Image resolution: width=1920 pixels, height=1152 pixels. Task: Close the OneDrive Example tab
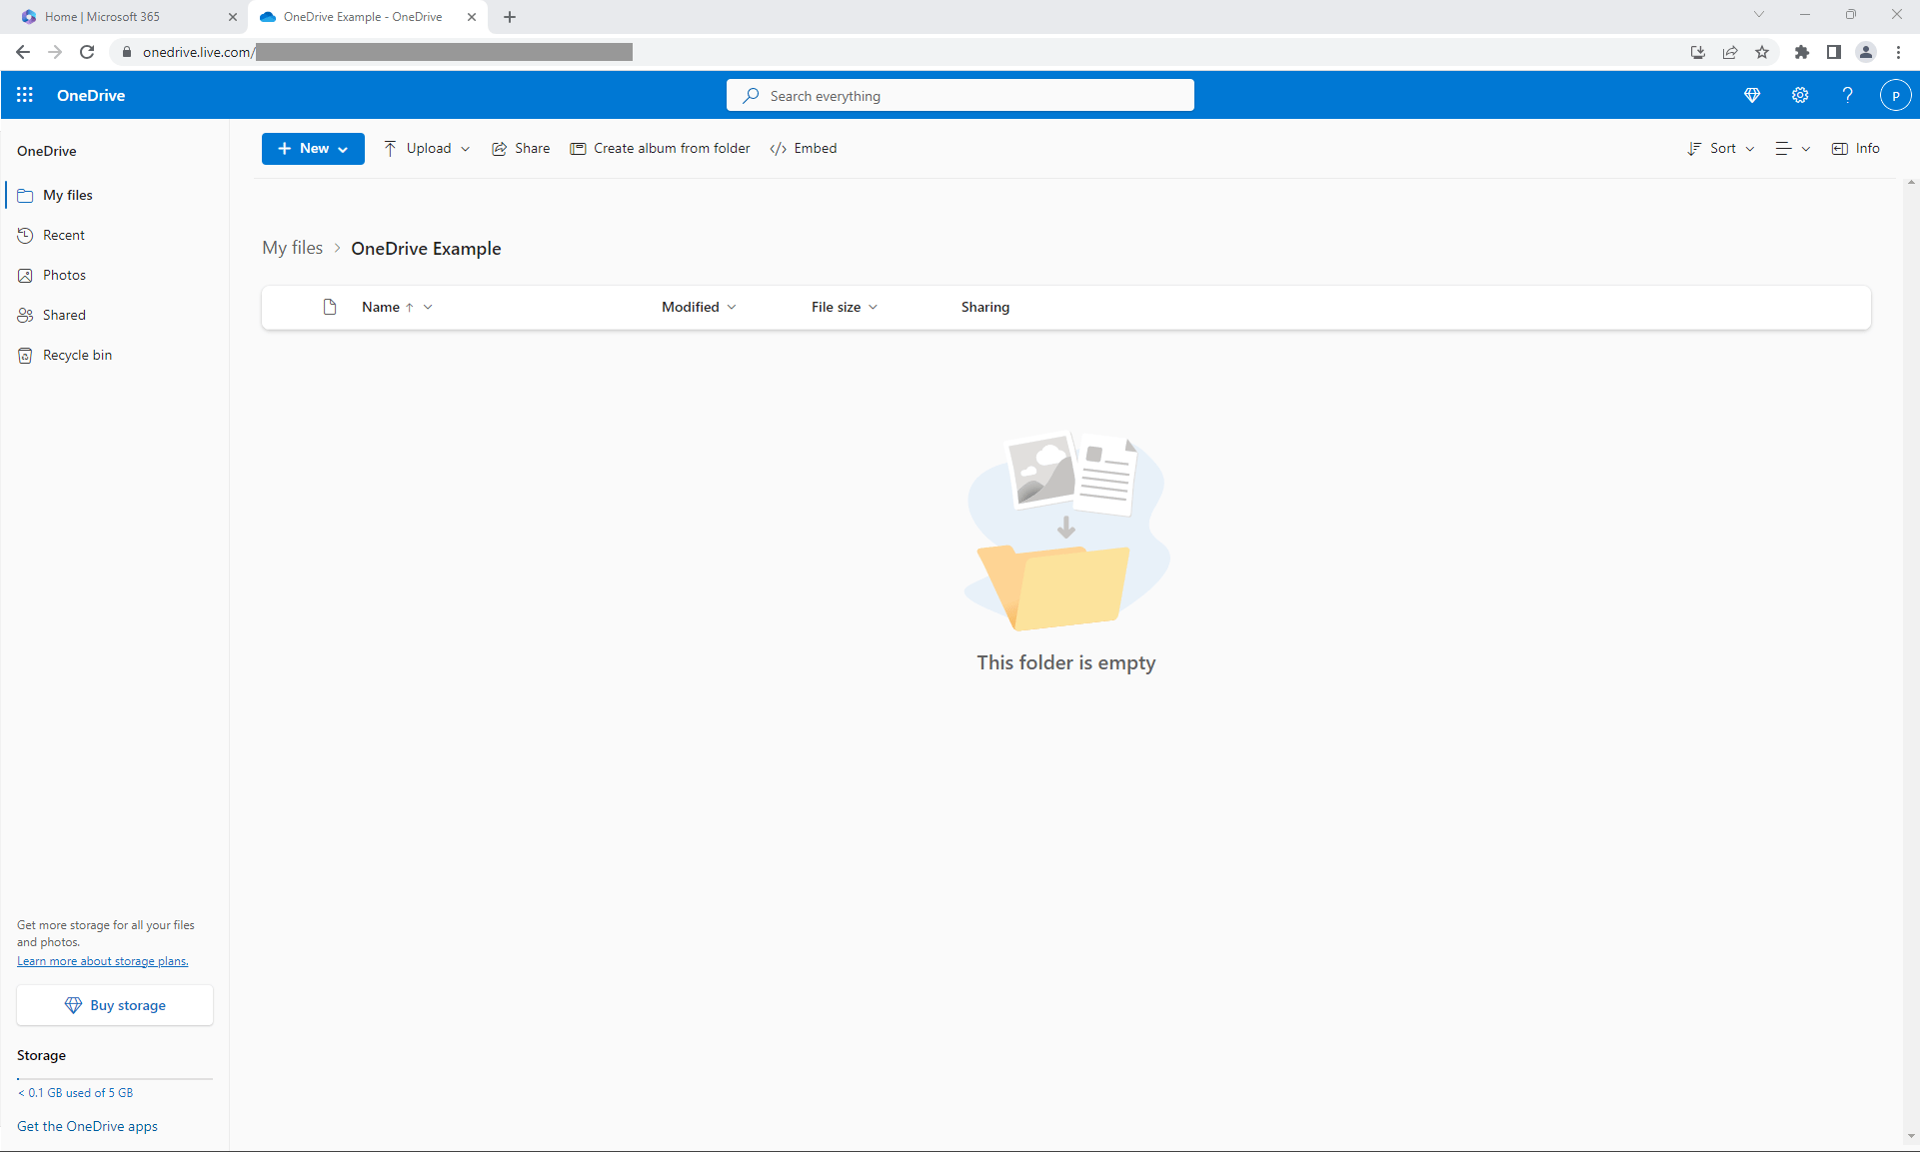coord(472,17)
